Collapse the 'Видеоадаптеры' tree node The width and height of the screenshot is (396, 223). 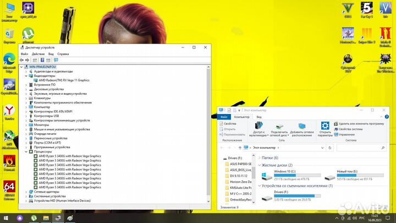coord(26,75)
